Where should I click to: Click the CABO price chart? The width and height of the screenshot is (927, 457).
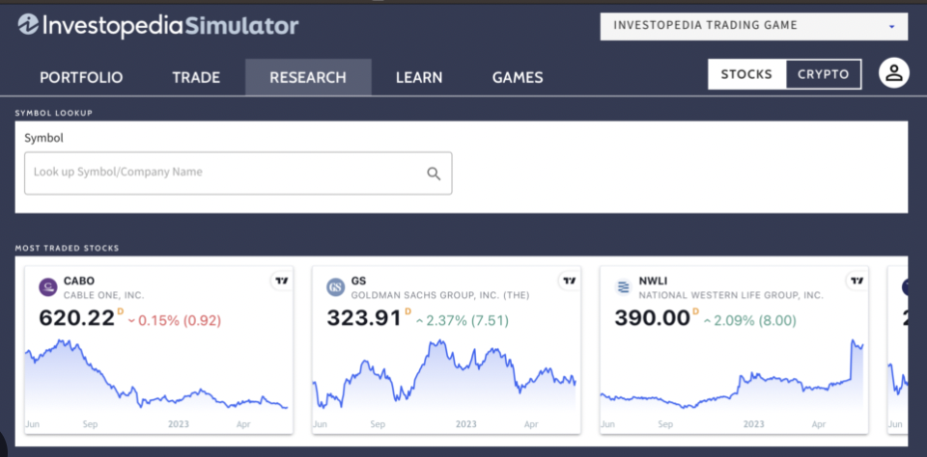[156, 375]
